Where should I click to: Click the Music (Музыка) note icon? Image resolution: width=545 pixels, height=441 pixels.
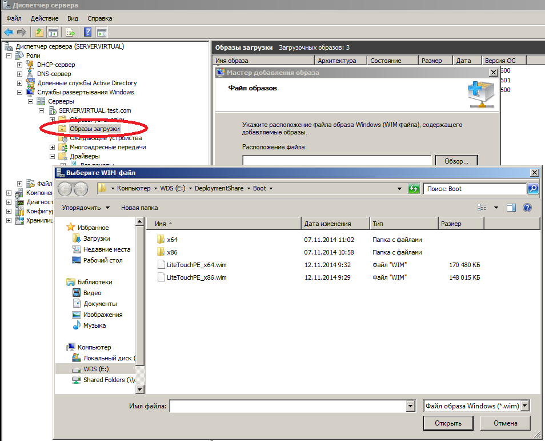(x=77, y=325)
